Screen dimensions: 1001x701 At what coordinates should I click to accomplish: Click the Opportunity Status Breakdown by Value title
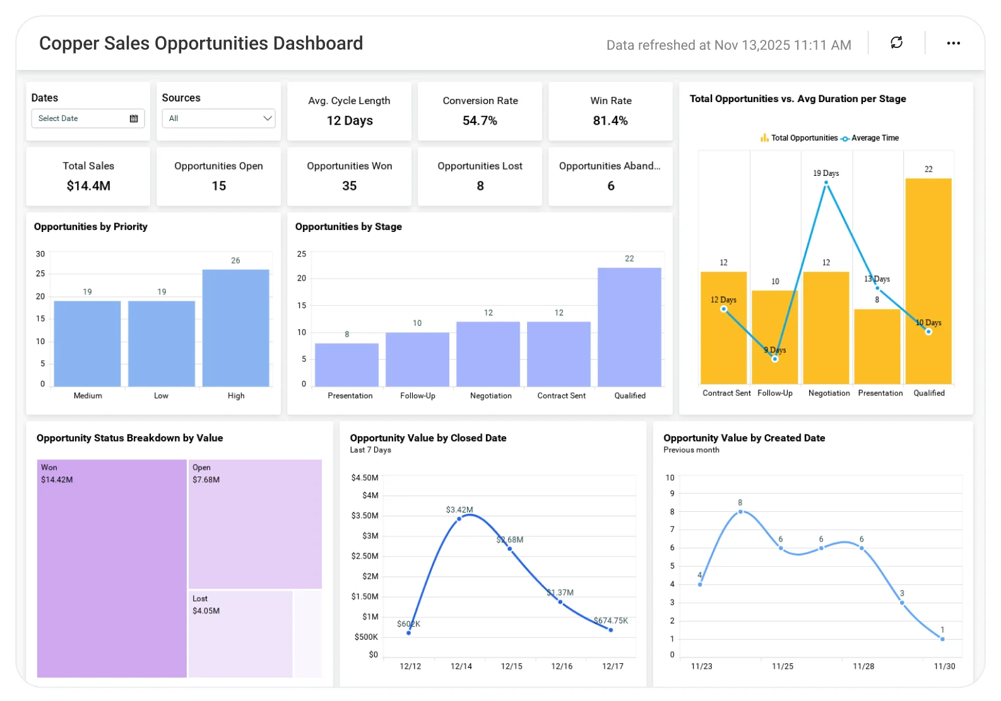(130, 438)
